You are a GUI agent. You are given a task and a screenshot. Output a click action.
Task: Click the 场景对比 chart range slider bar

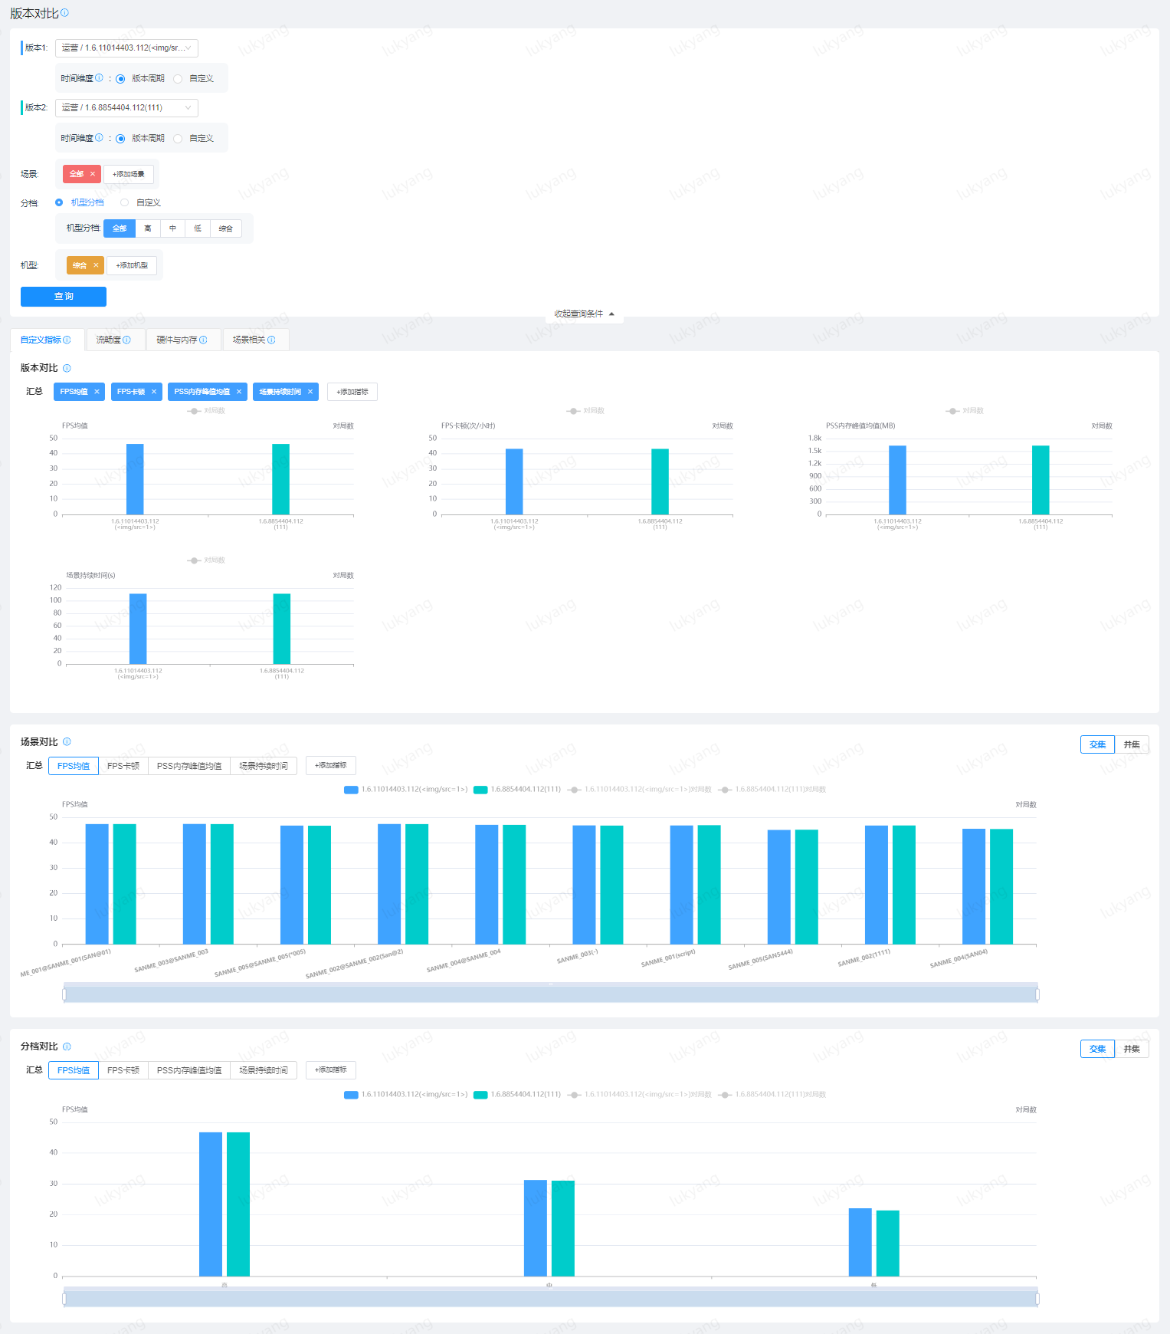pos(550,994)
